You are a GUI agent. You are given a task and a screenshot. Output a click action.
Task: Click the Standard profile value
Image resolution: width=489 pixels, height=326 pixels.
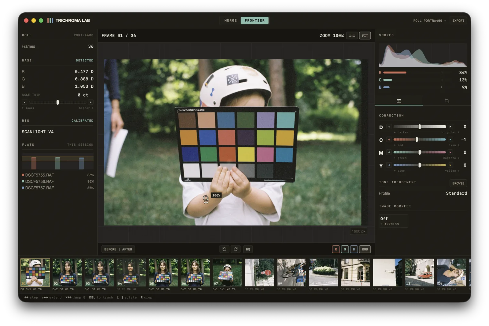click(456, 193)
